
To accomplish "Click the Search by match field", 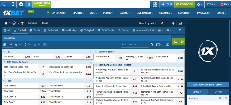I will pyautogui.click(x=150, y=23).
